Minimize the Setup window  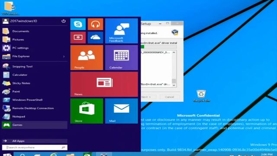pos(160,23)
